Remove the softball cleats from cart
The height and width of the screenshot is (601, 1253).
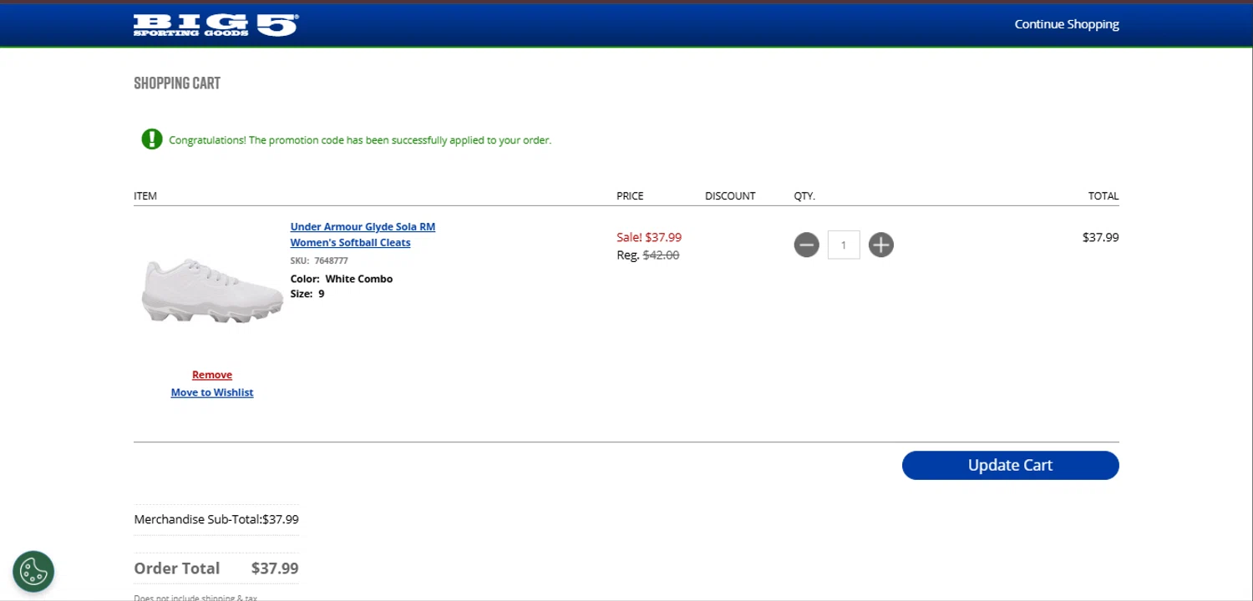click(212, 375)
